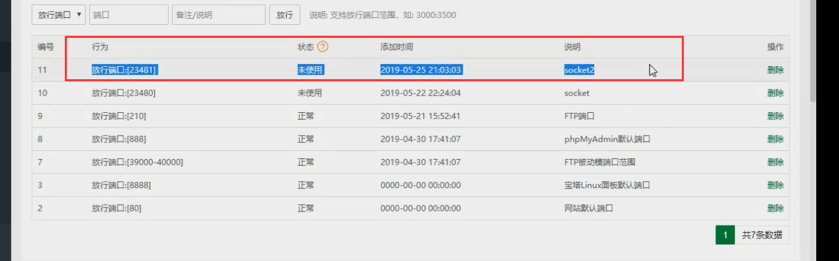This screenshot has height=261, width=839.
Task: Click into the 备注/说明 input field
Action: [x=219, y=14]
